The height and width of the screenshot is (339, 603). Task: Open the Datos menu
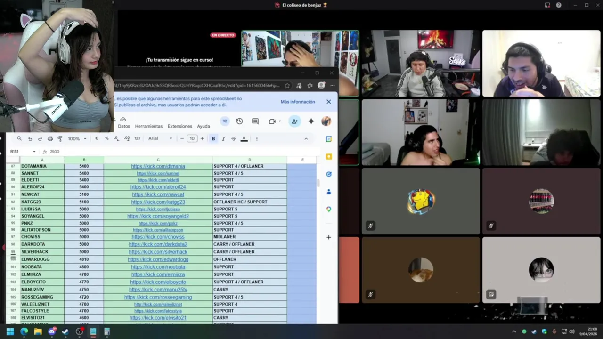pos(124,126)
